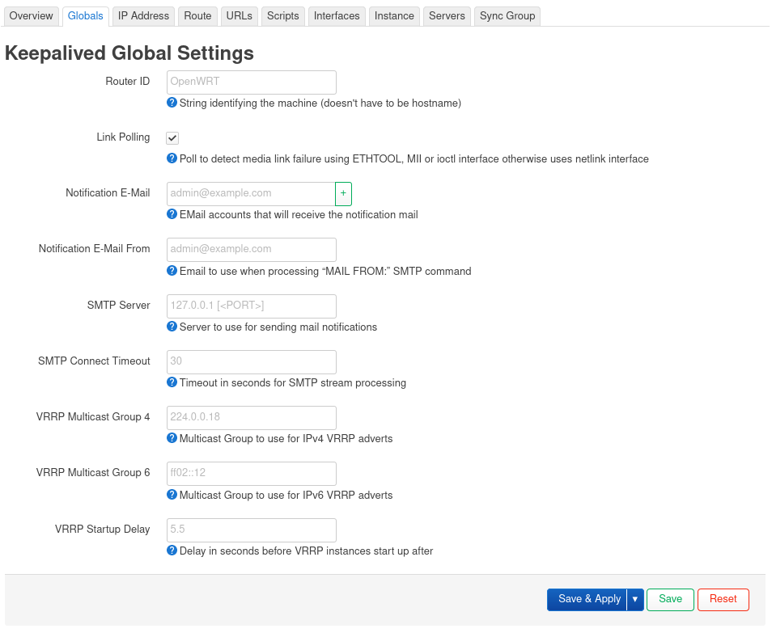772x633 pixels.
Task: Click the Link Polling label
Action: [123, 137]
